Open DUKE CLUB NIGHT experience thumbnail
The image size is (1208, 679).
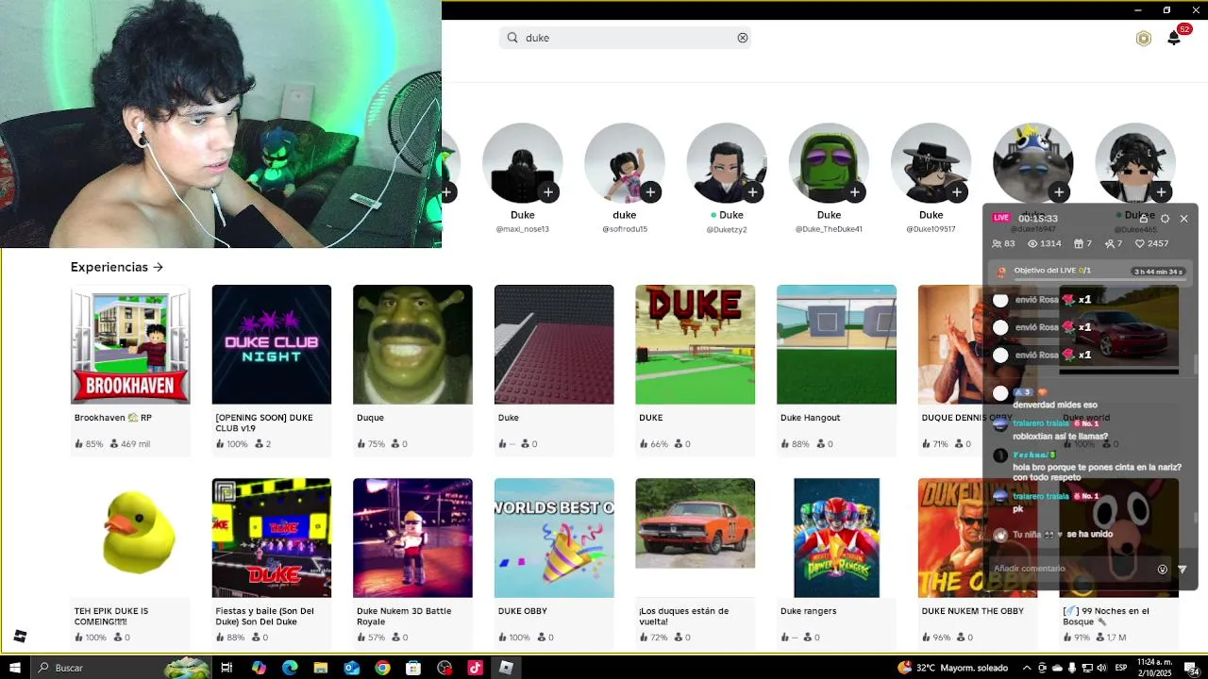point(272,344)
